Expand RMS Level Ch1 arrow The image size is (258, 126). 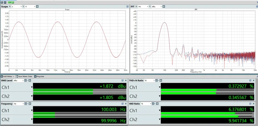(x=32, y=87)
